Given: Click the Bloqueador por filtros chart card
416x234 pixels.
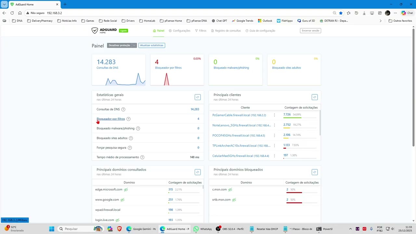Looking at the screenshot, I should click(x=177, y=70).
